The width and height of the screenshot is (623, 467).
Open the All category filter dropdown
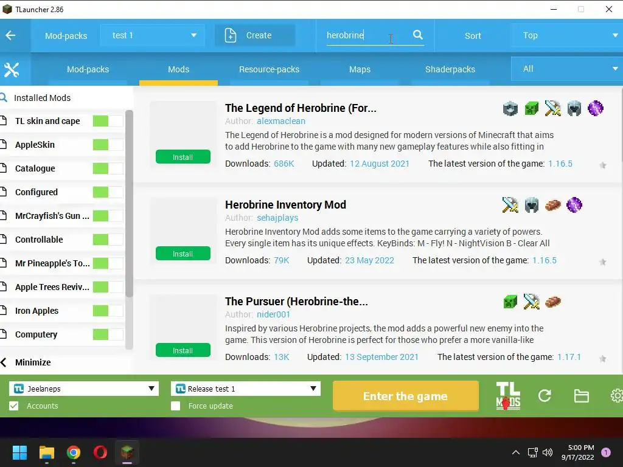coord(566,69)
